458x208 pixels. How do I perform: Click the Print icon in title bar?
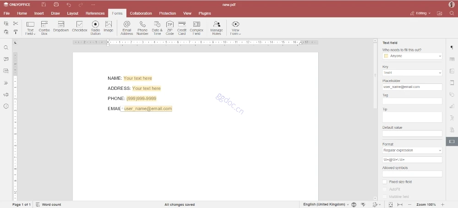(56, 5)
